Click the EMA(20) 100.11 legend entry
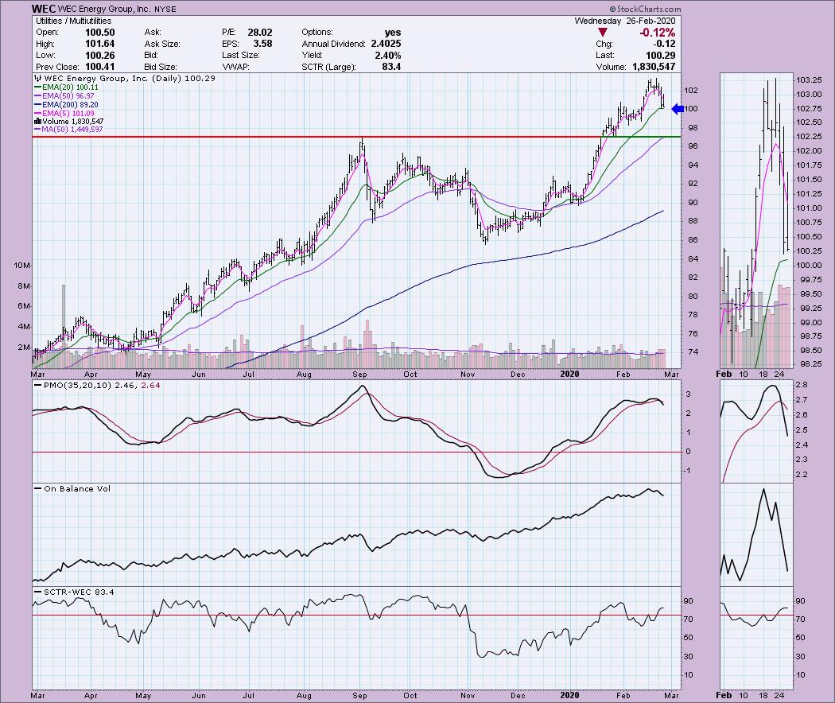This screenshot has width=835, height=703. (67, 87)
